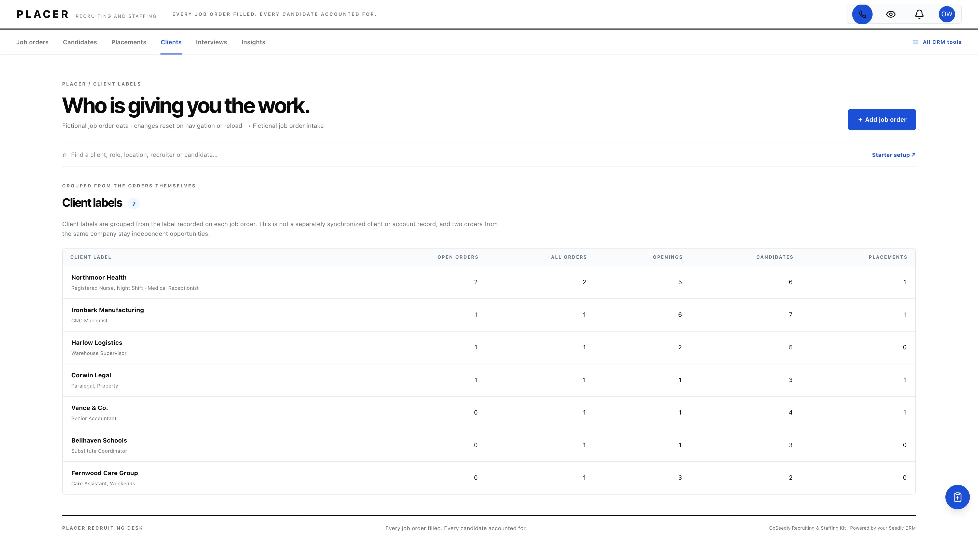Screen dimensions: 978x550
Task: Click the Client Label column header
Action: point(91,257)
